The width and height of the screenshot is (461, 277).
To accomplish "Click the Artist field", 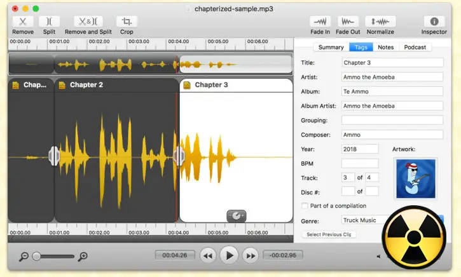I will click(392, 77).
